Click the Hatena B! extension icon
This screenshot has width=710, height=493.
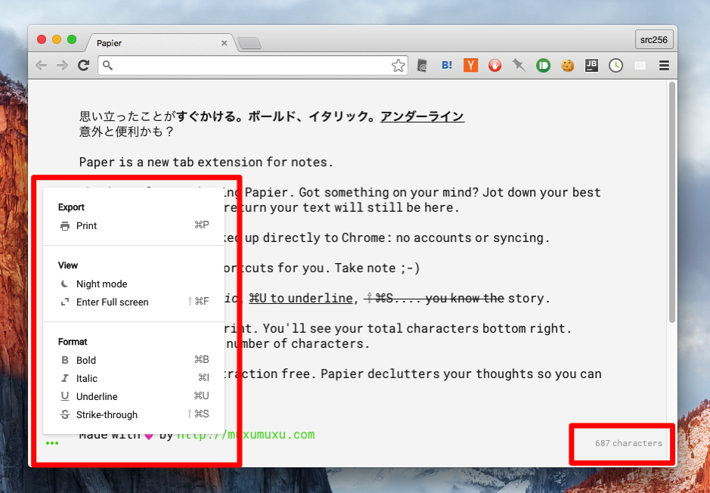447,66
